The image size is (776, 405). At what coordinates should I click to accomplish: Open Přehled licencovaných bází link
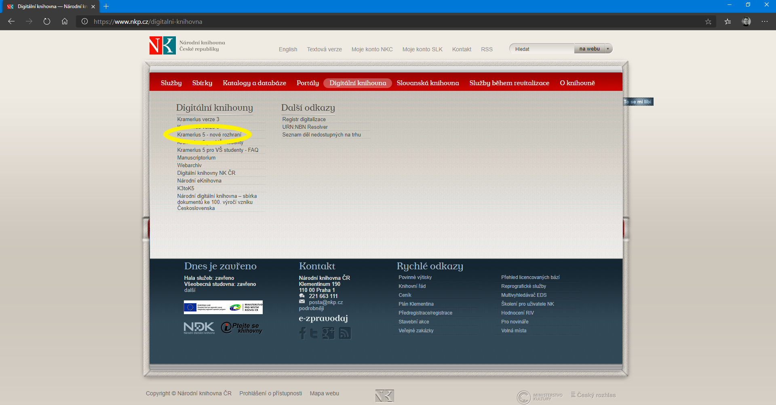pyautogui.click(x=530, y=277)
